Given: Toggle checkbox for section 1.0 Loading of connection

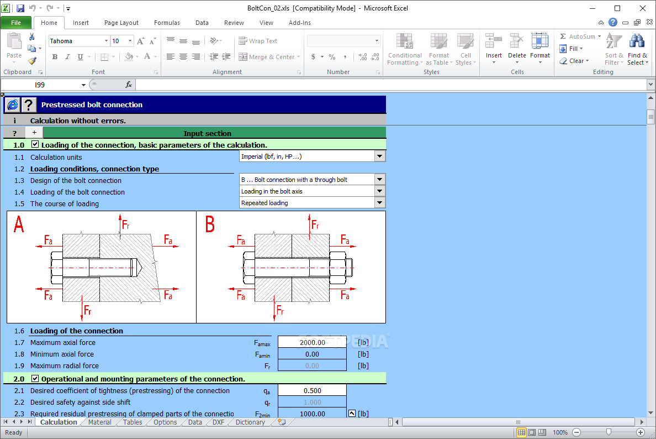Looking at the screenshot, I should click(35, 144).
